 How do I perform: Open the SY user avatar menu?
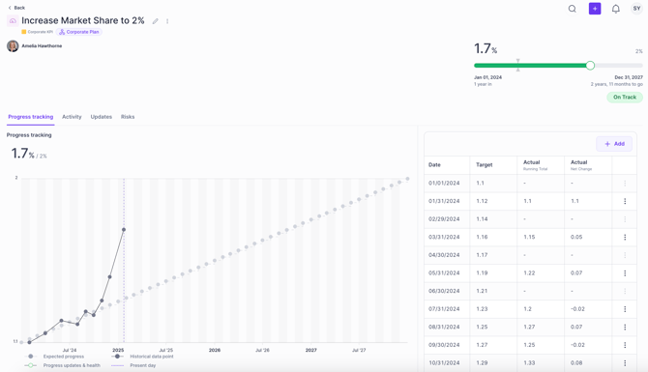pyautogui.click(x=636, y=9)
